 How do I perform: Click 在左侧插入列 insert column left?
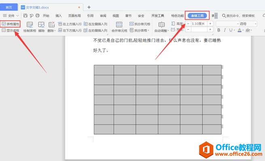95,24
